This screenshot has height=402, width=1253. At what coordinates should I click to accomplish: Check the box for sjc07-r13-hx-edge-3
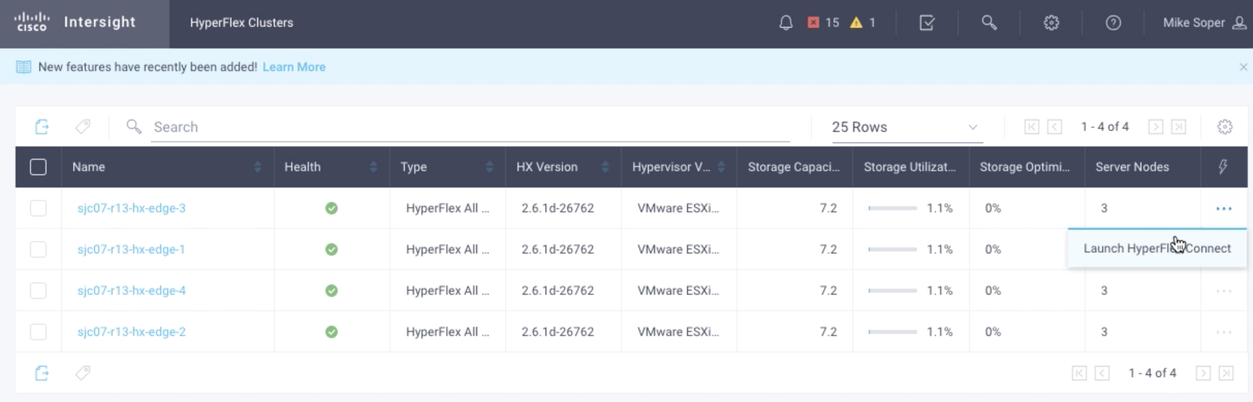[x=38, y=208]
